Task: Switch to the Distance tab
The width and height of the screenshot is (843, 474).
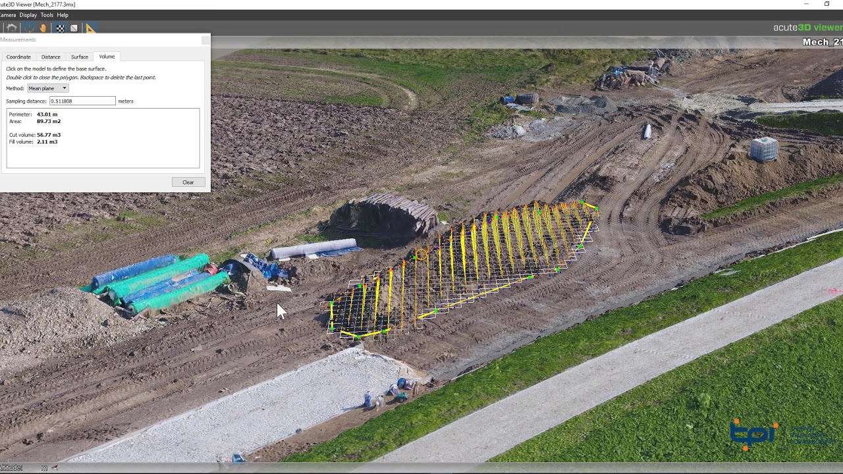Action: (x=51, y=57)
